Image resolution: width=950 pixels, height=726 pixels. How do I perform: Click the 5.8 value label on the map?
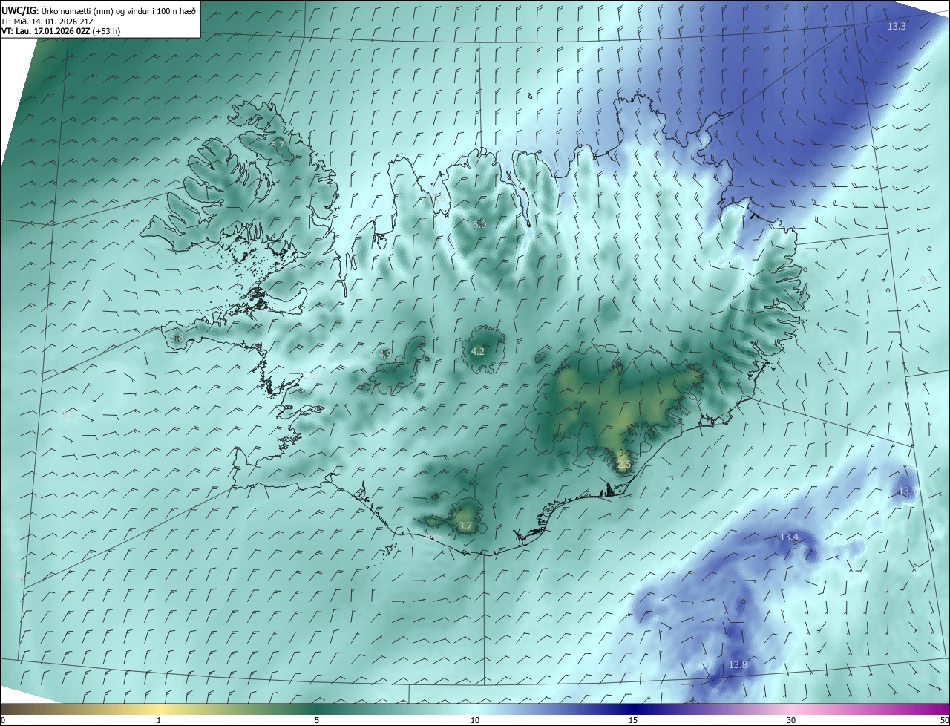pyautogui.click(x=176, y=338)
